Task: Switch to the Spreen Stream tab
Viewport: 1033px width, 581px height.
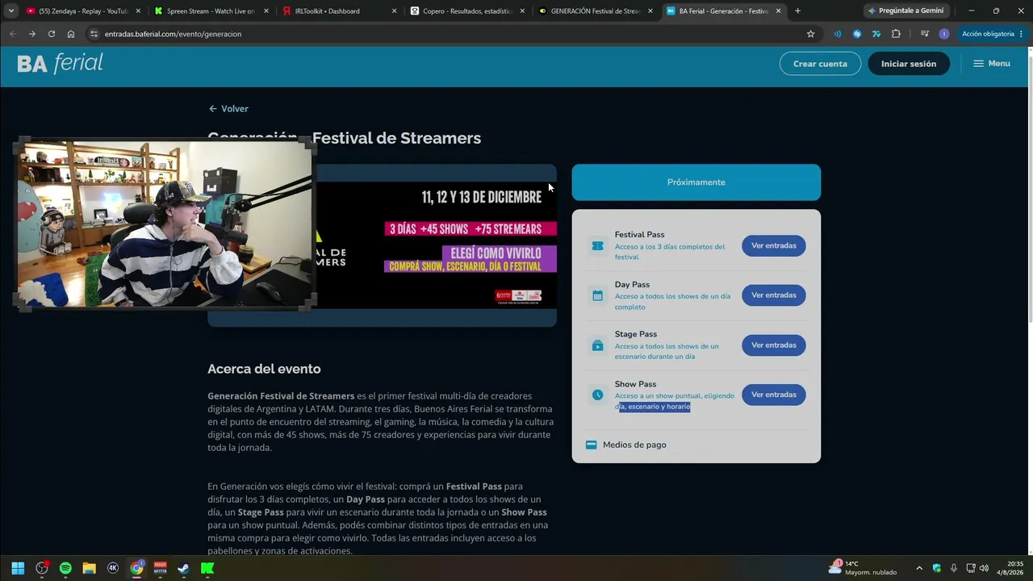Action: 210,11
